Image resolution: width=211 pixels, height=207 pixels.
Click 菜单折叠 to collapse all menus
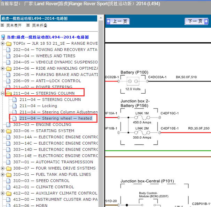[40, 25]
